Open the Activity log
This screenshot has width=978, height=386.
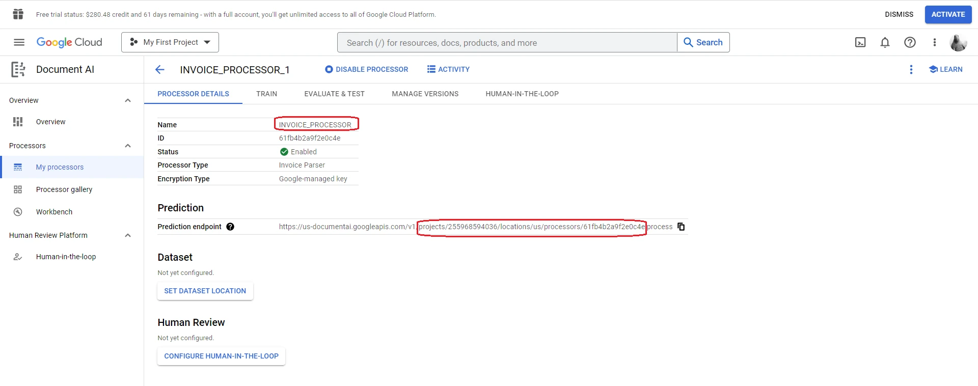point(449,69)
